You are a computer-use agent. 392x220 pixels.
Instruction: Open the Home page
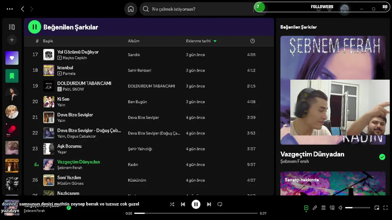point(131,9)
